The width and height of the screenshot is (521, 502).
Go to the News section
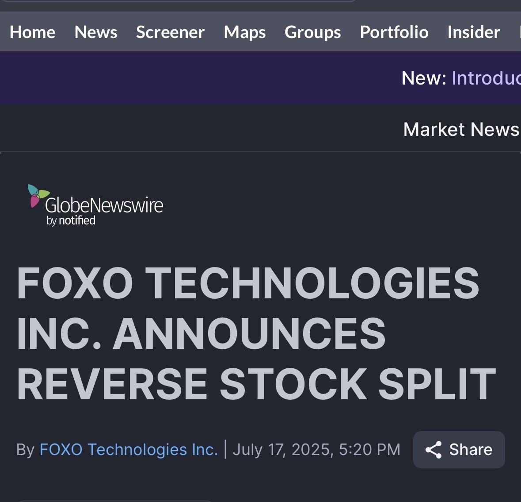coord(96,32)
